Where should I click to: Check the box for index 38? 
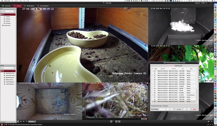coord(153,99)
